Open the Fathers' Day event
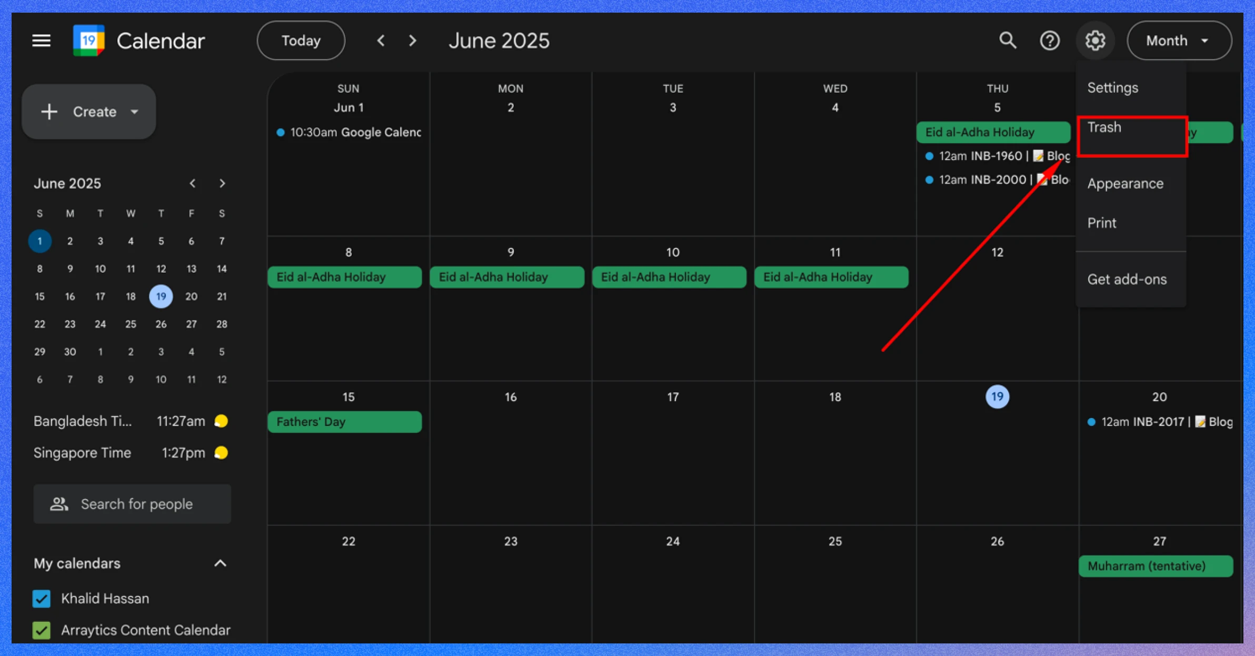Screen dimensions: 1255x656 [x=345, y=422]
